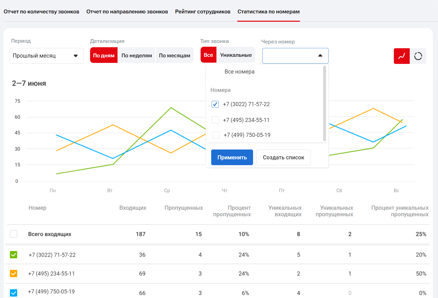438x298 pixels.
Task: Choose 'Все номера' in the dropdown list
Action: [x=239, y=72]
